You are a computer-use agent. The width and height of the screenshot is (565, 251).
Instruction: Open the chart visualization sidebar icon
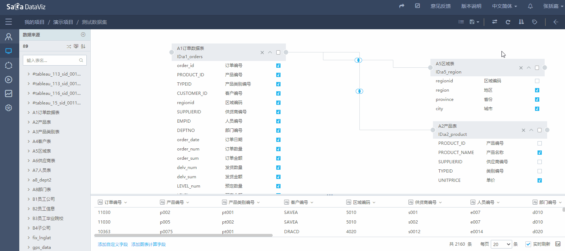9,93
